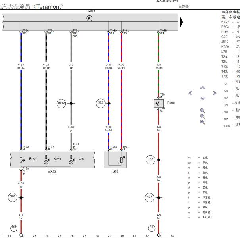Click track number 79 on bottom axis
This screenshot has width=240, height=241.
109,236
